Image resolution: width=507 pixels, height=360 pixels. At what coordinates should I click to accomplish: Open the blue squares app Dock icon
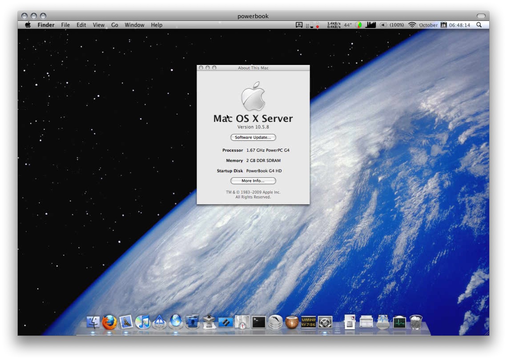pos(225,322)
